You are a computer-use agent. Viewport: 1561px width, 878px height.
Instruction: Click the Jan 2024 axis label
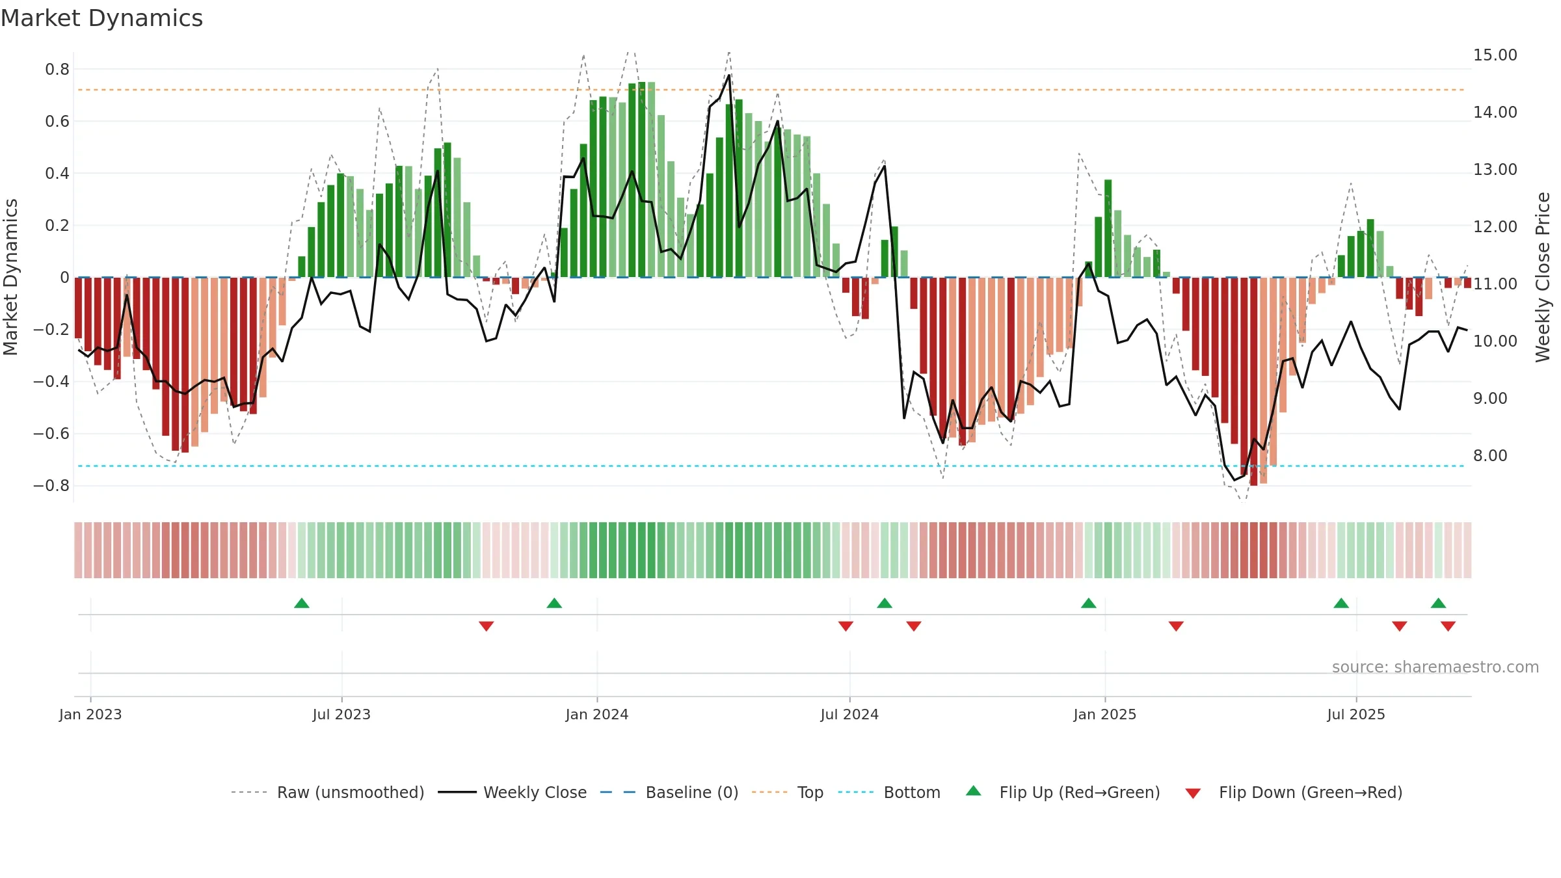[x=597, y=714]
